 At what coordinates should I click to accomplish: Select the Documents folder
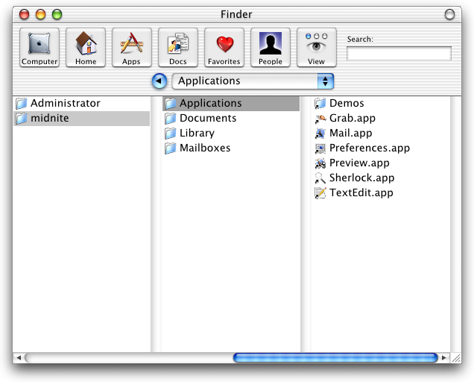point(207,119)
